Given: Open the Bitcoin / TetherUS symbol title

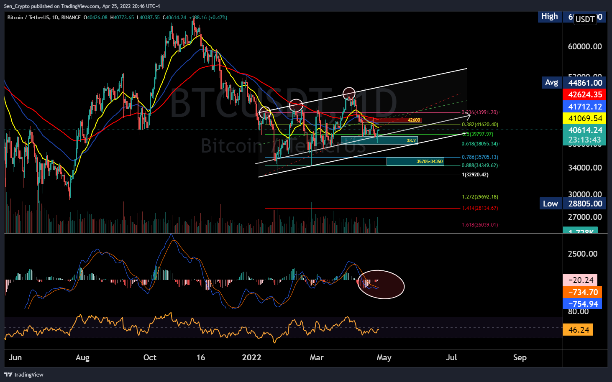Looking at the screenshot, I should (x=44, y=18).
